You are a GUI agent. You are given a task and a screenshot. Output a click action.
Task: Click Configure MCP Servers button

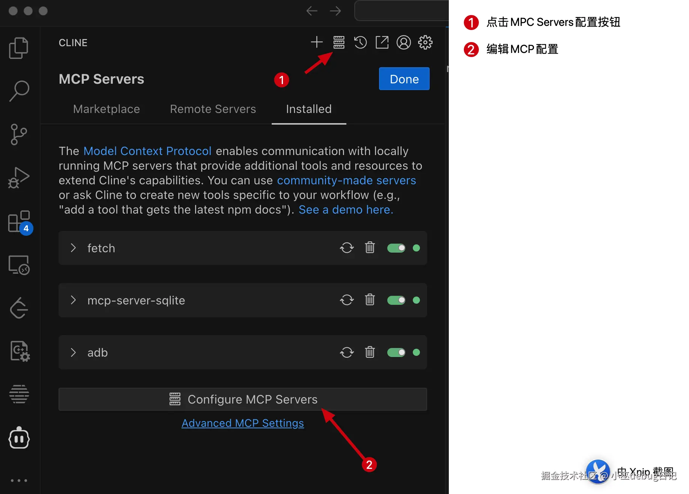(243, 399)
